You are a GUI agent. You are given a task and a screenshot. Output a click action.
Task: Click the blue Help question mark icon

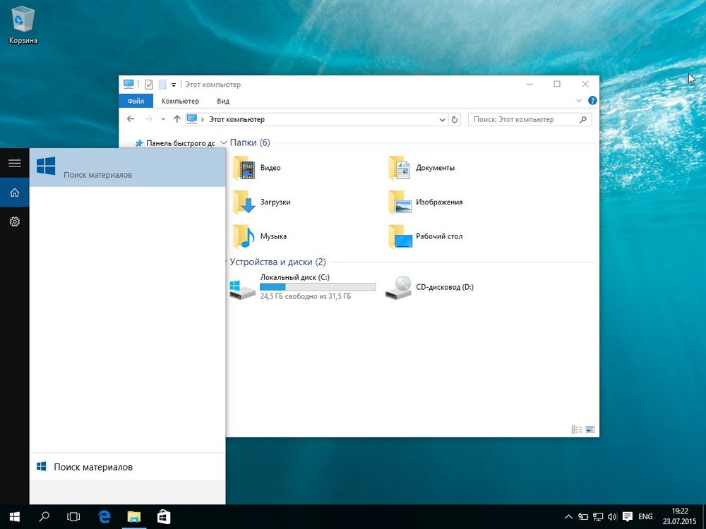pyautogui.click(x=592, y=101)
